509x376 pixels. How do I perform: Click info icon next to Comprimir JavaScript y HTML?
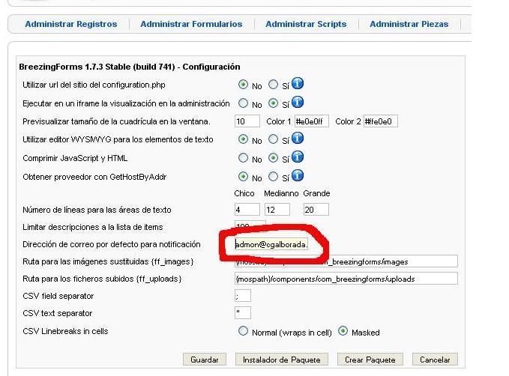[298, 157]
